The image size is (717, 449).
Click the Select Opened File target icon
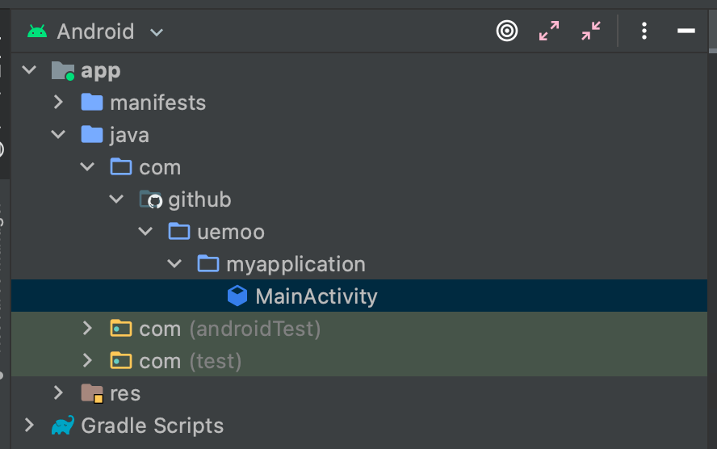coord(506,31)
